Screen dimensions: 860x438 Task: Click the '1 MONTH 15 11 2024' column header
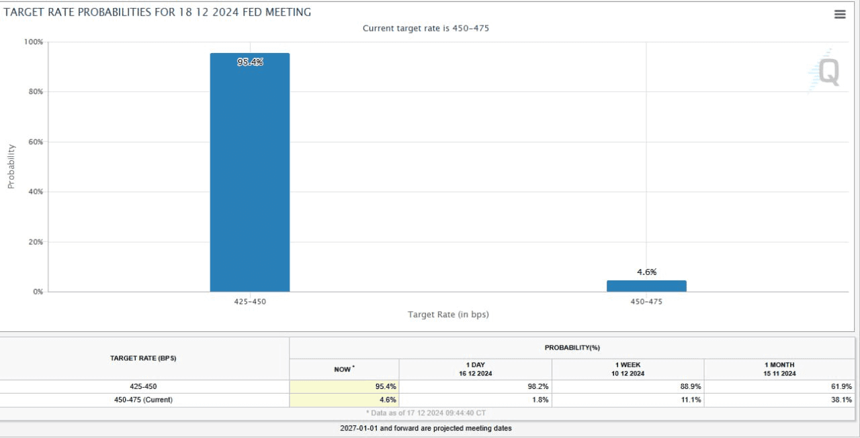(779, 369)
